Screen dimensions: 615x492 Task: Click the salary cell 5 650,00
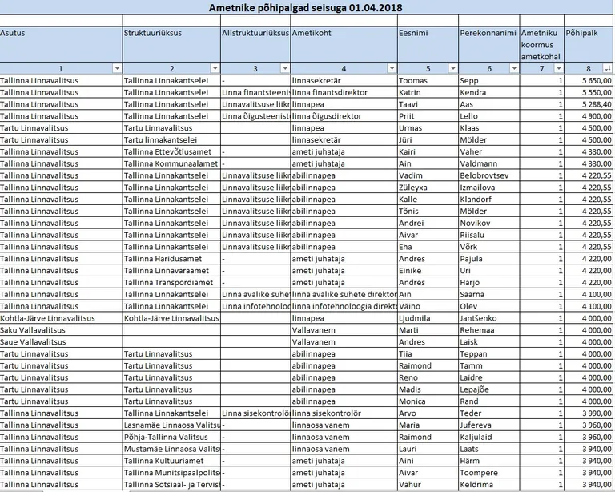(x=589, y=80)
